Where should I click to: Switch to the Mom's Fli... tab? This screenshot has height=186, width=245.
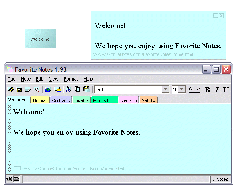point(104,100)
